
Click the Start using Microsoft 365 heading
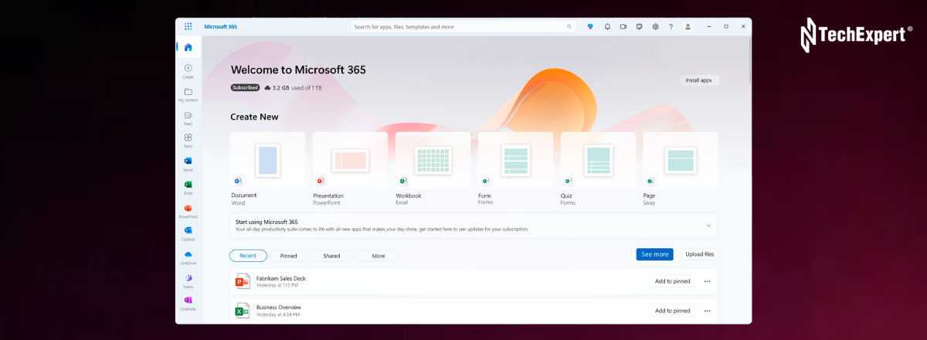coord(267,222)
